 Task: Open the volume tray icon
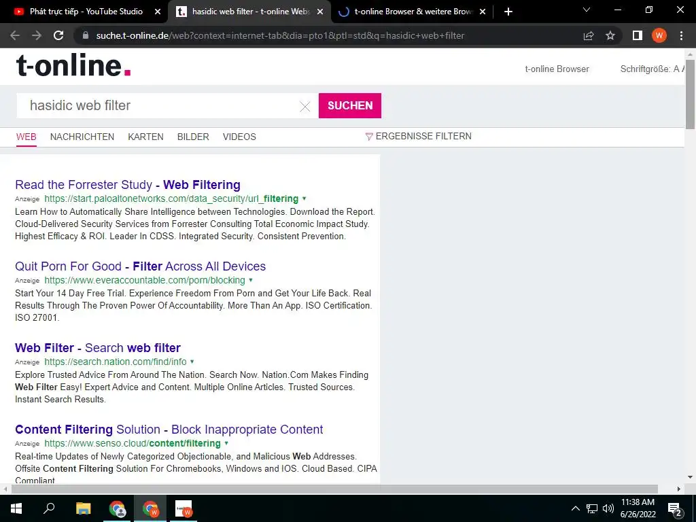pos(608,508)
